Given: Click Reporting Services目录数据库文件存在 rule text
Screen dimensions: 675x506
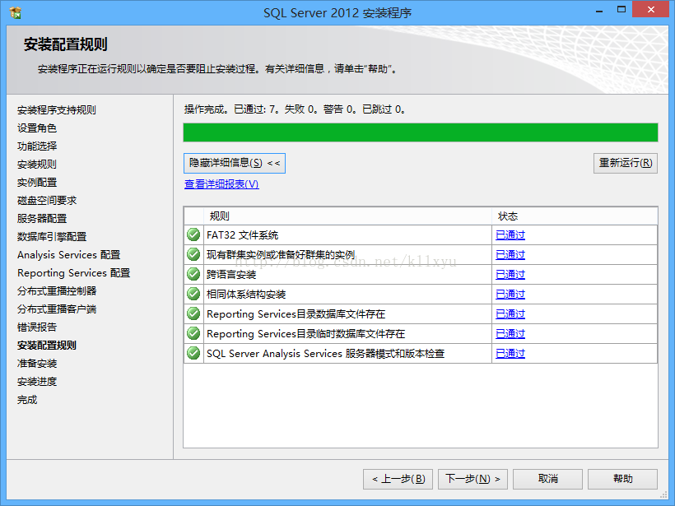Looking at the screenshot, I should click(296, 313).
